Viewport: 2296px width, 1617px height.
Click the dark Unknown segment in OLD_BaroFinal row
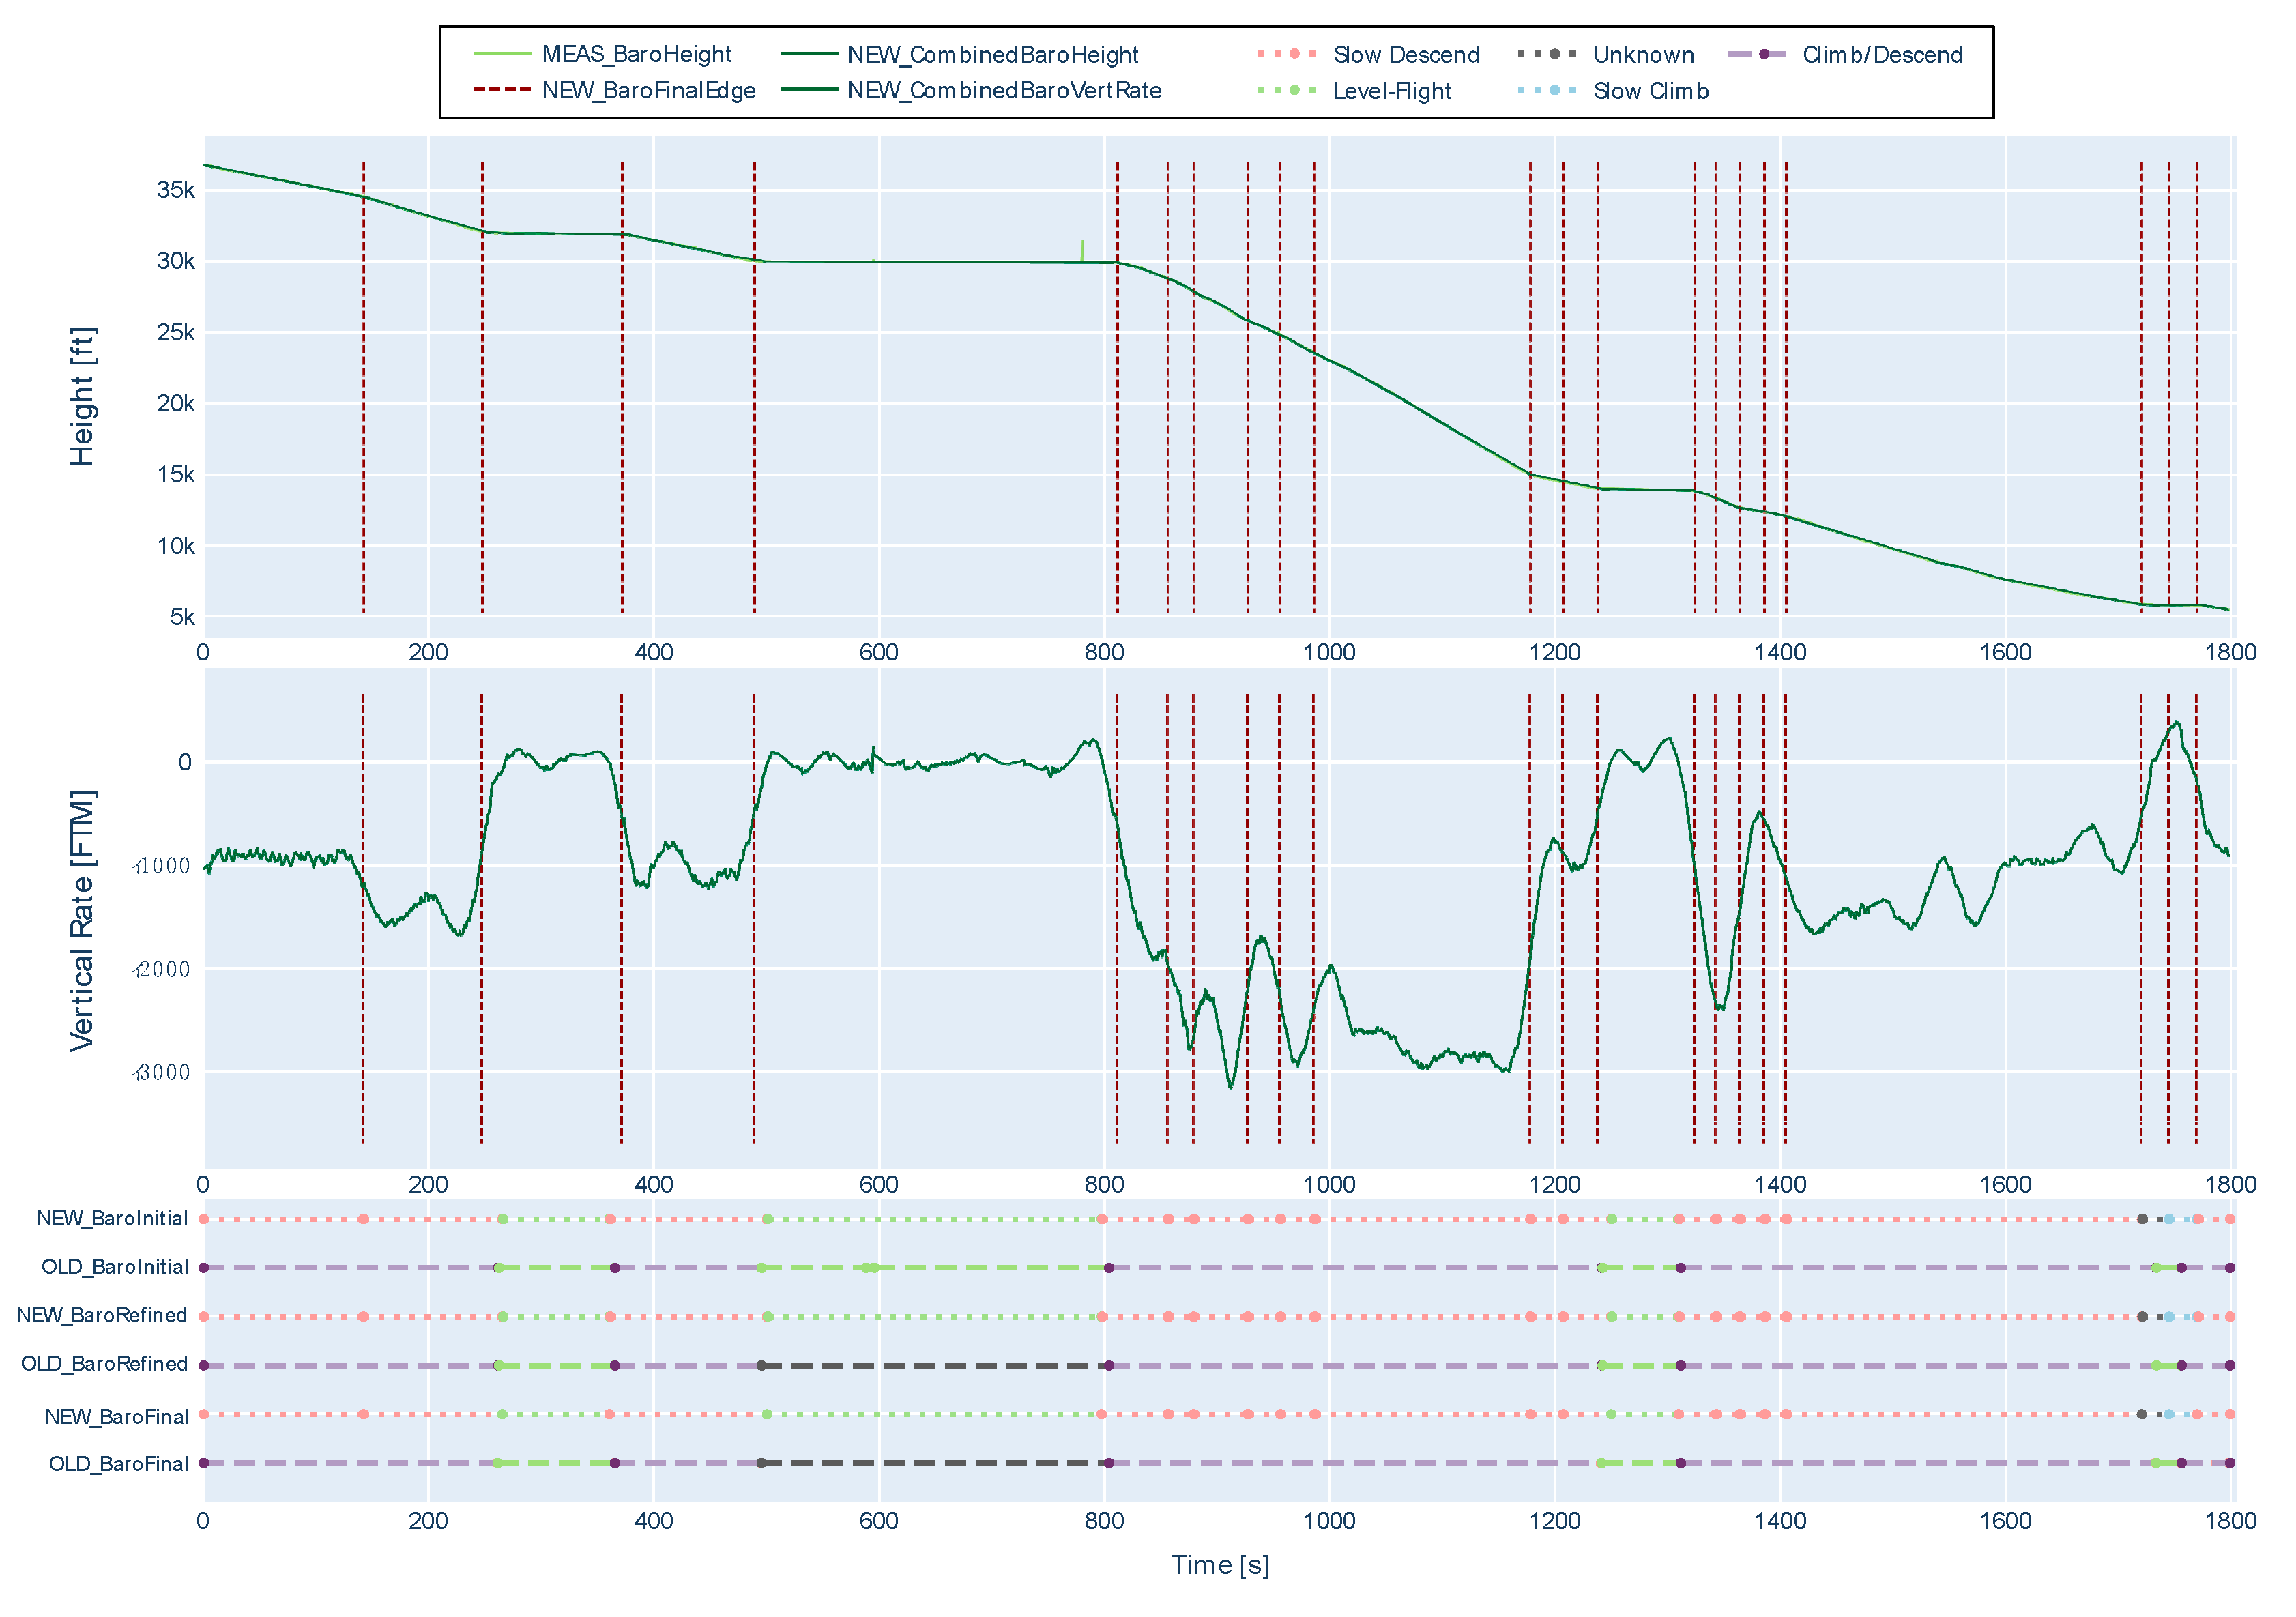(x=934, y=1463)
